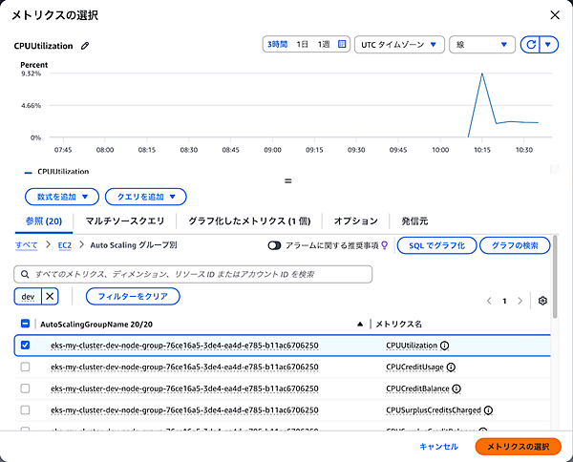Close the metrics selection dialog

(x=554, y=14)
